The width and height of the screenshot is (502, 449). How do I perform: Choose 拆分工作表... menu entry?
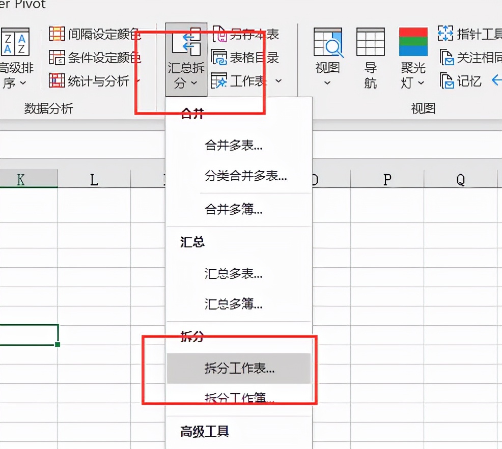click(x=239, y=369)
